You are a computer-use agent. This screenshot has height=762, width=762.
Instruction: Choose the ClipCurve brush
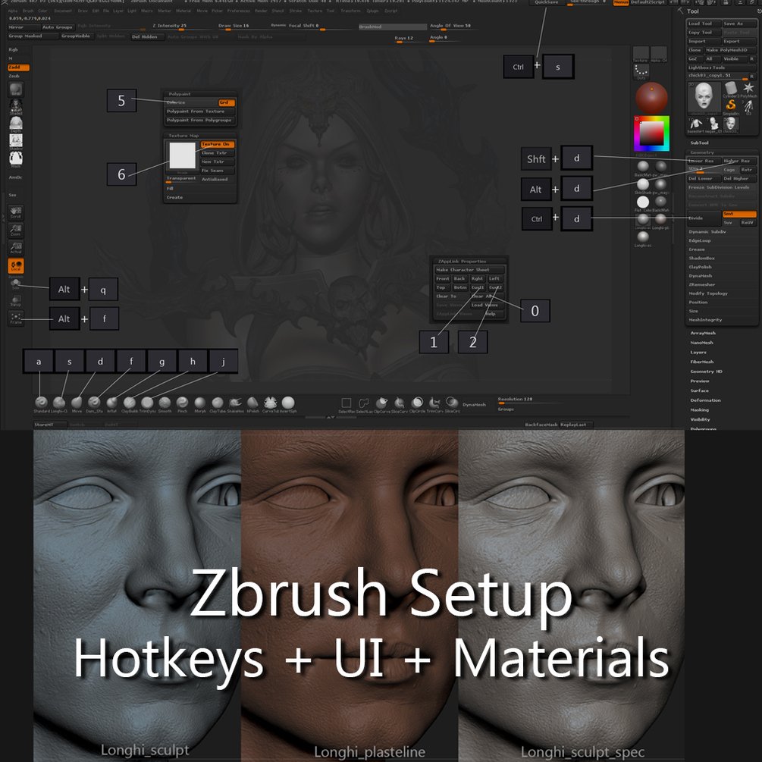(x=381, y=403)
